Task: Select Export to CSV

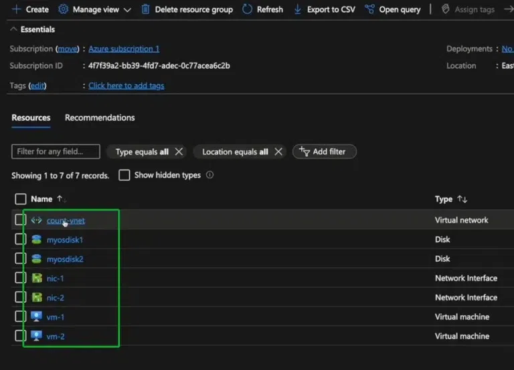Action: pos(331,9)
